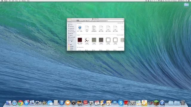Viewport: 191px width, 107px height.
Task: Open the File menu
Action: [x=10, y=1]
